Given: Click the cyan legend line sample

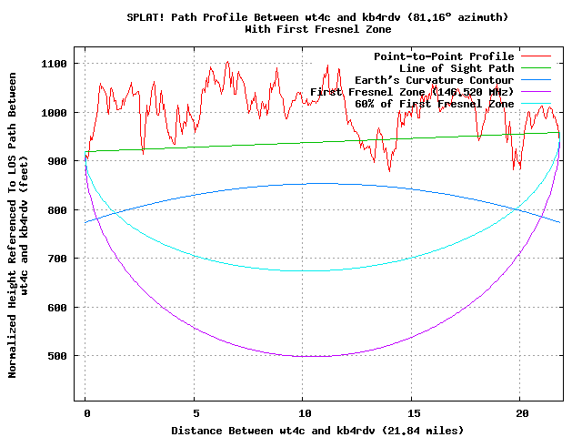Looking at the screenshot, I should point(536,103).
